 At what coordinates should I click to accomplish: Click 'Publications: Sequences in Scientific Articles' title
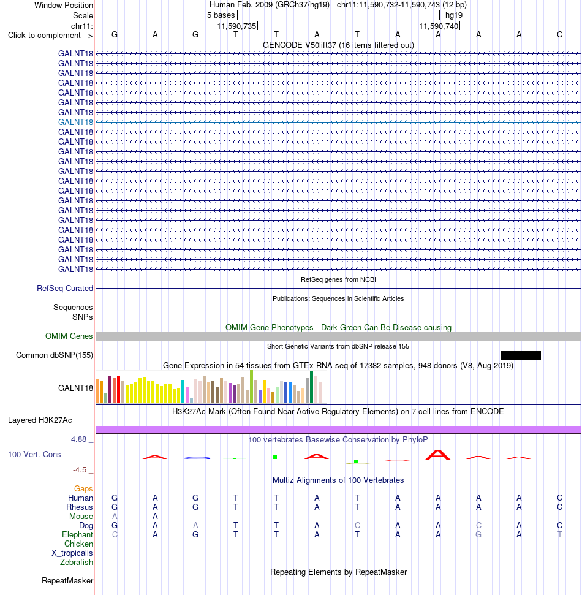click(x=338, y=298)
